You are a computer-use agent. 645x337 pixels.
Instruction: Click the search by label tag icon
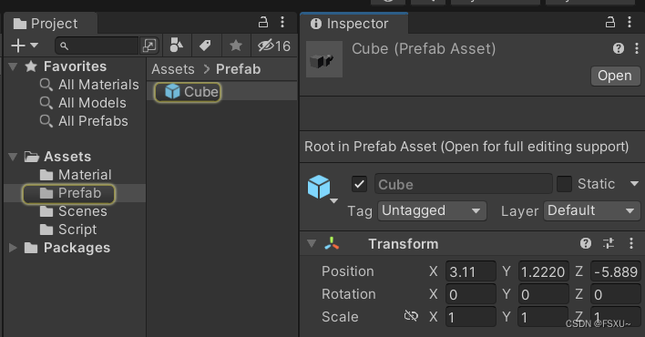point(205,46)
